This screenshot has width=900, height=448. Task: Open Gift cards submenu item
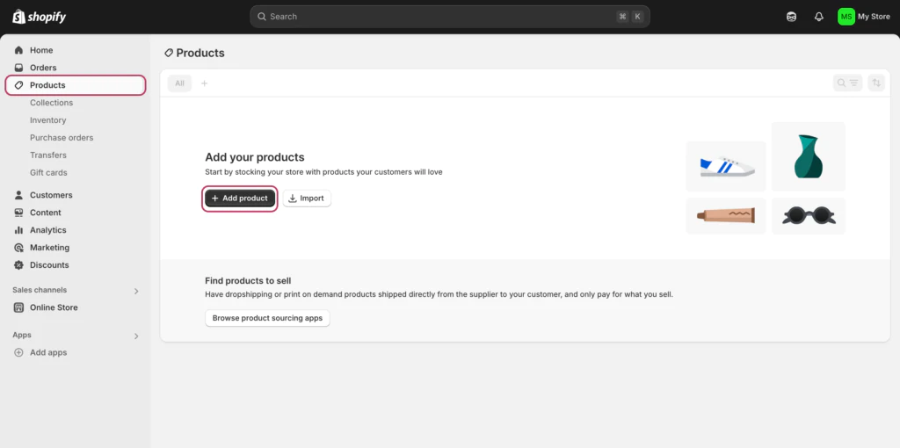49,173
